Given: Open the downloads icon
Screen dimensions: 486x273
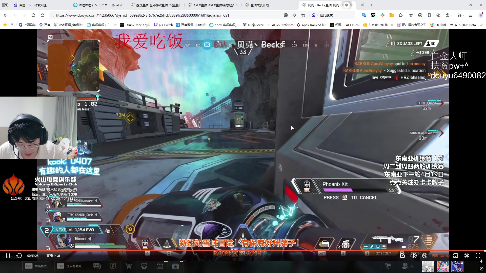Looking at the screenshot, I should coord(420,15).
